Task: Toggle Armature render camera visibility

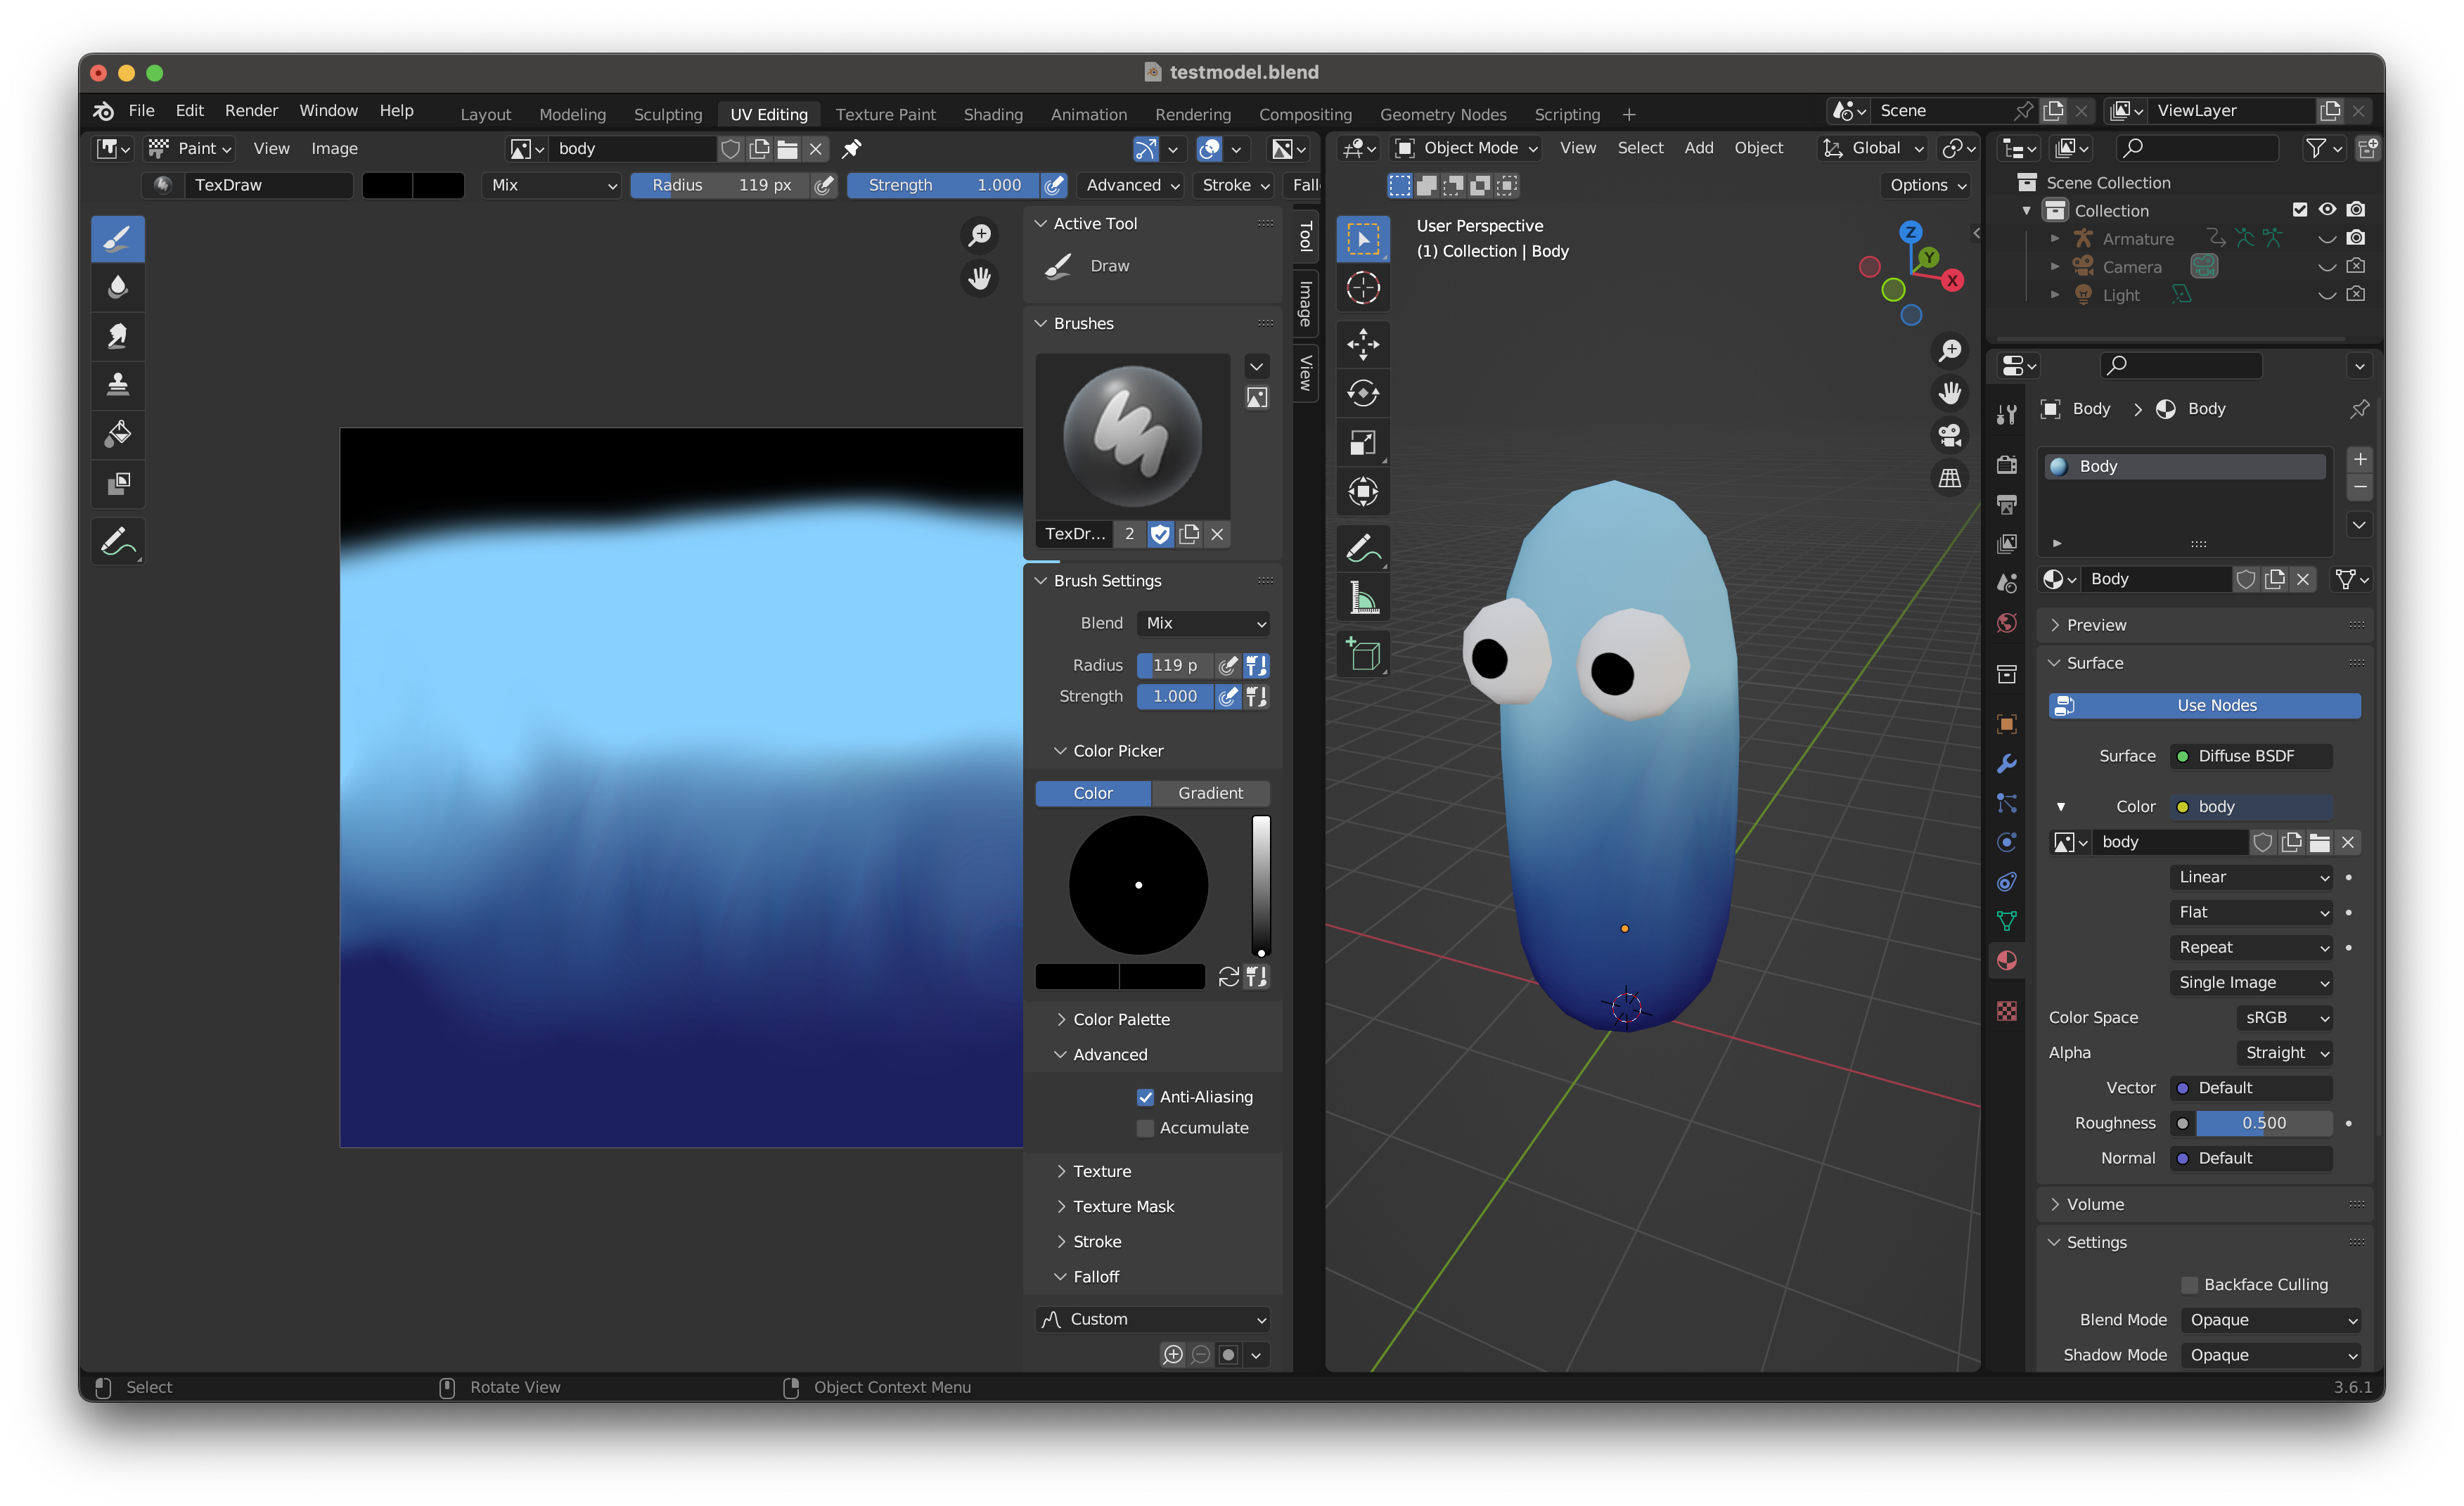Action: pos(2355,238)
